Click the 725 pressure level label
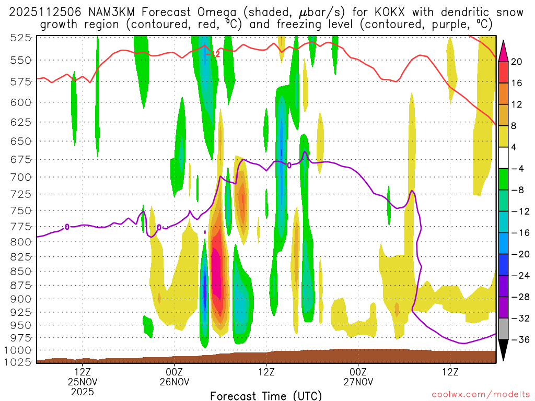The height and width of the screenshot is (401, 535). 21,194
